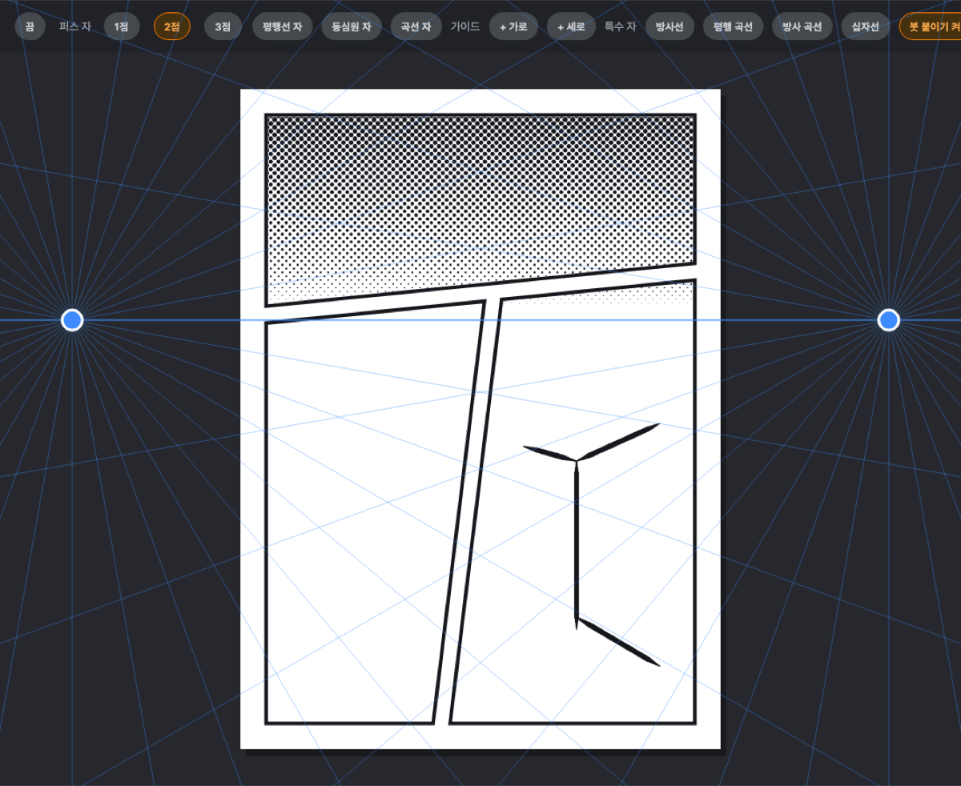
Task: Select the 1점 perspective ruler
Action: [121, 26]
